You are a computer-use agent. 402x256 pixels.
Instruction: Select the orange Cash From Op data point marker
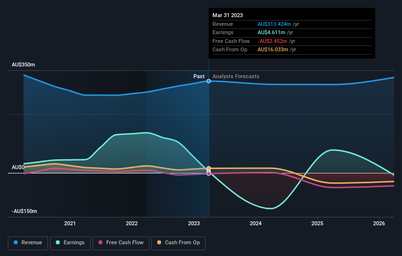[x=209, y=168]
